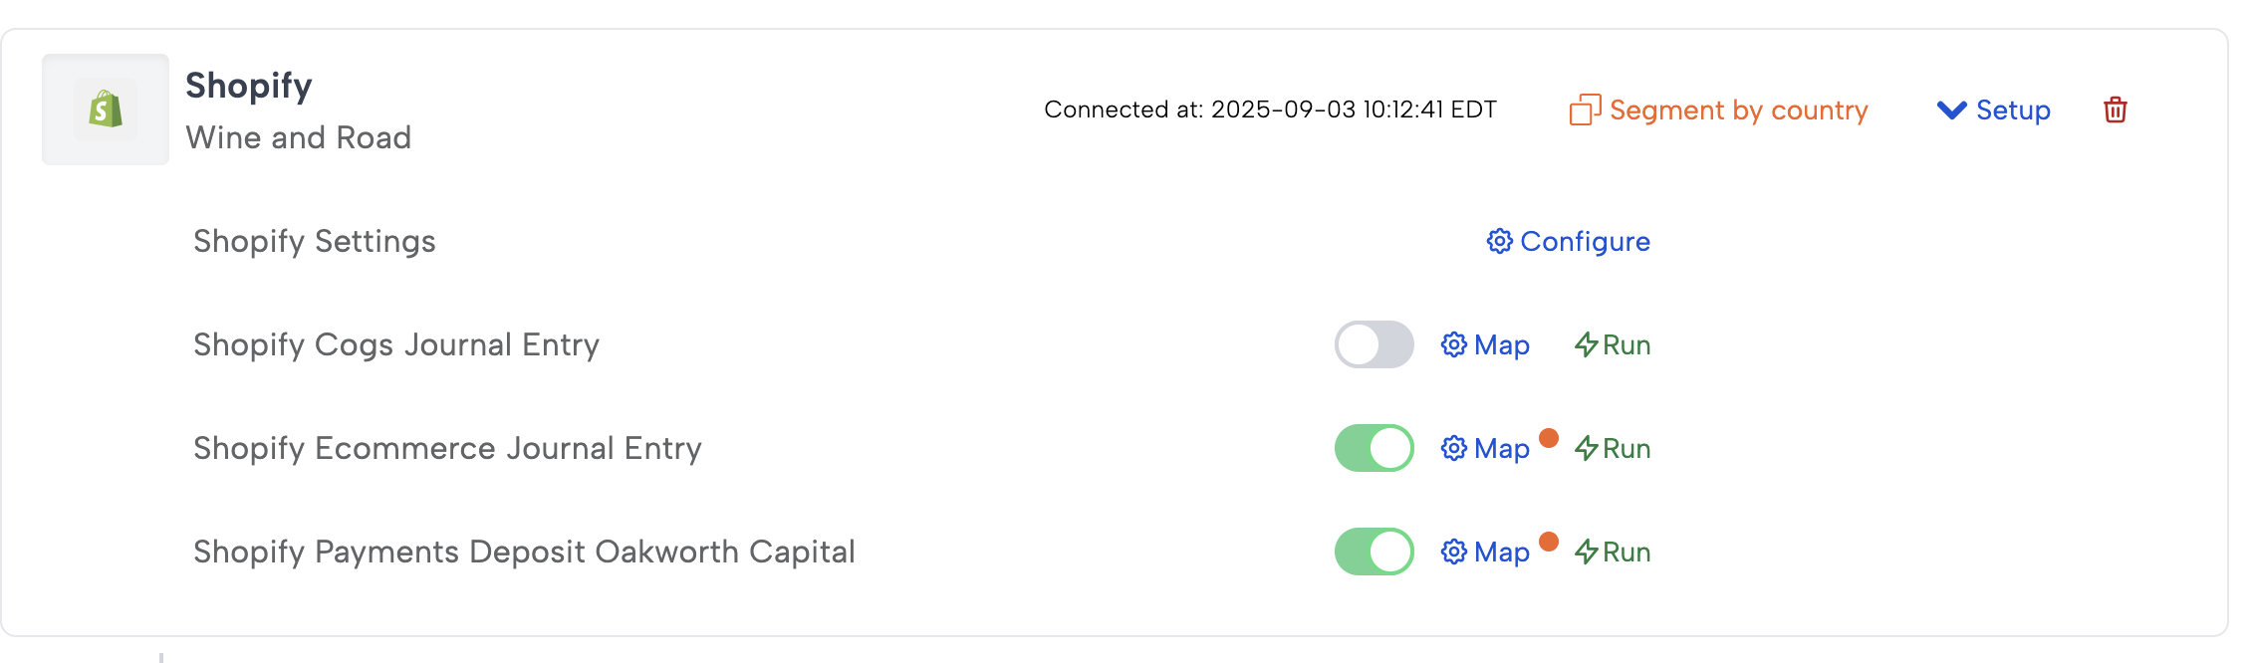
Task: Click the red trash delete icon
Action: coord(2116,110)
